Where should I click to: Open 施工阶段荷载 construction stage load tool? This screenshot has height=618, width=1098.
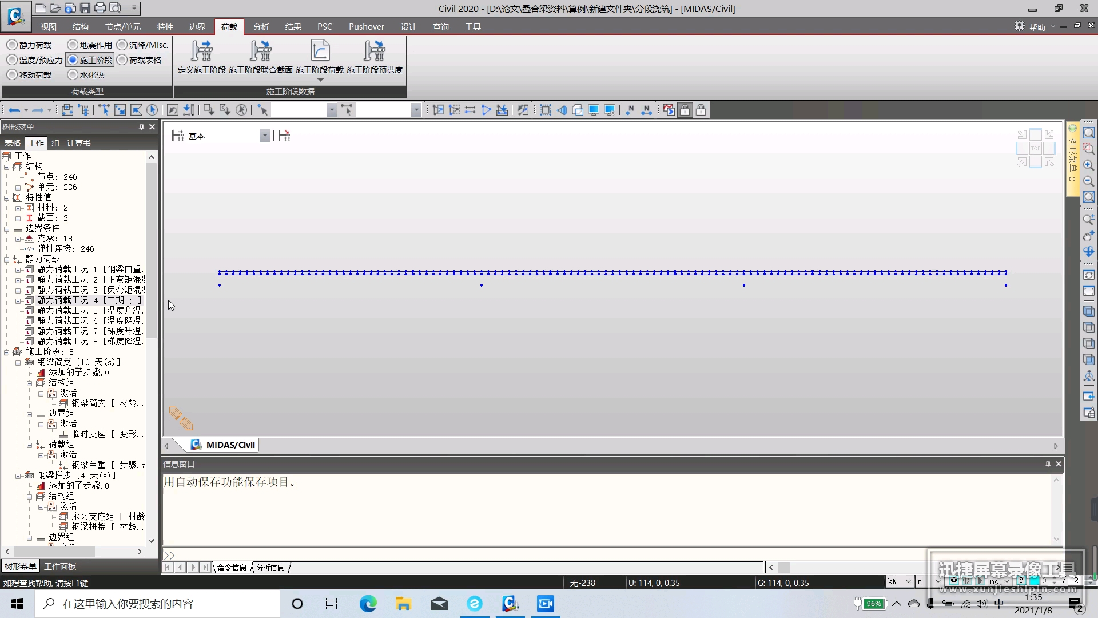pyautogui.click(x=320, y=57)
